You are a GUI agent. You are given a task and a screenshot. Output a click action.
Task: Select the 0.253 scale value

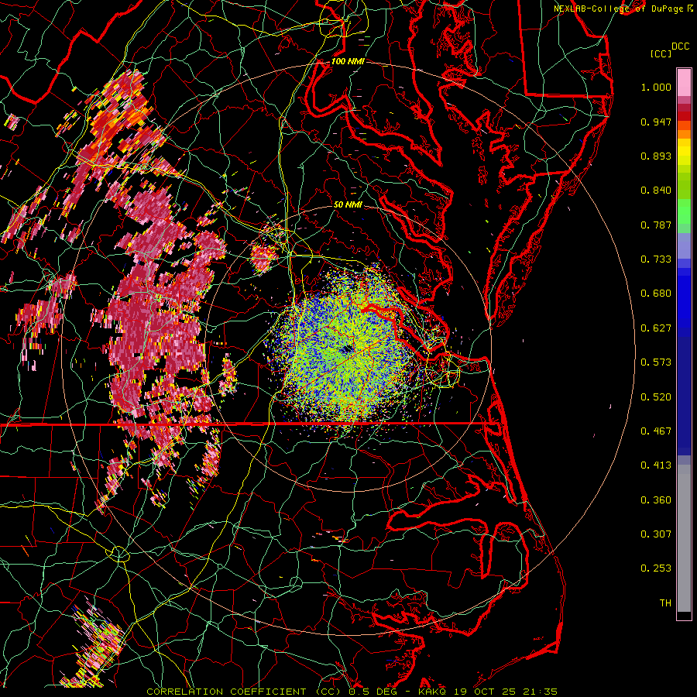click(656, 568)
